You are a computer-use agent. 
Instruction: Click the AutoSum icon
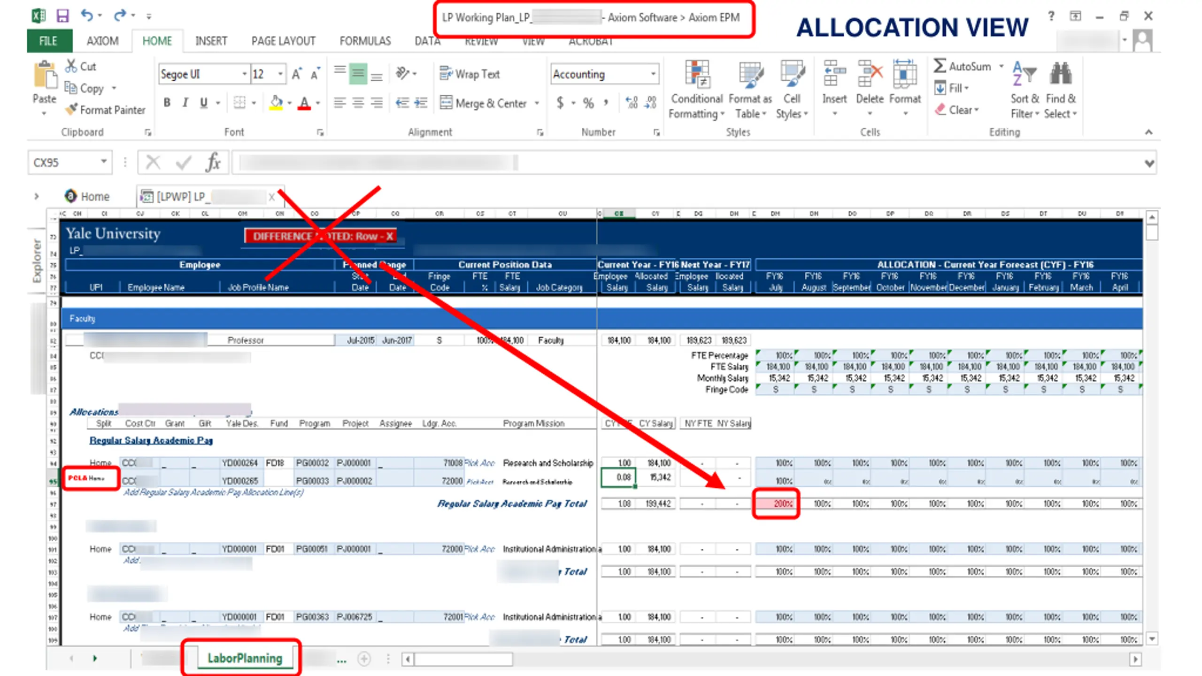939,66
